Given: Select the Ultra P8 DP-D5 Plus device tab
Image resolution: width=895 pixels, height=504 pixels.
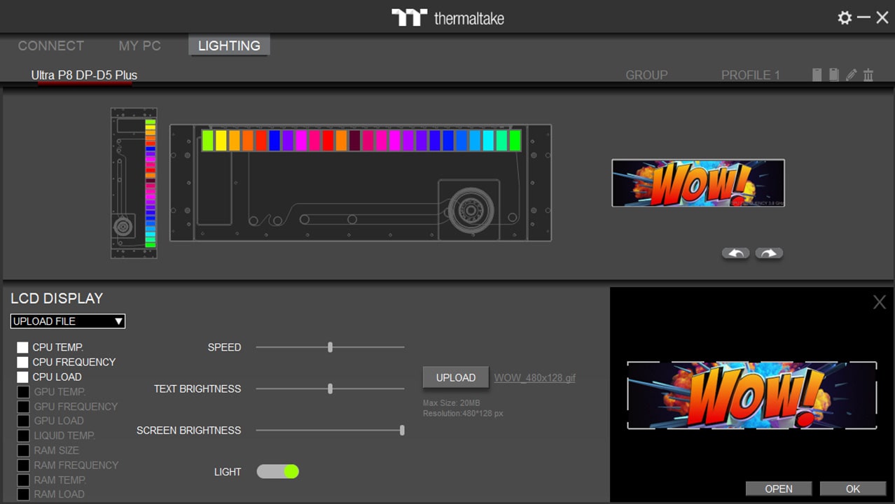Looking at the screenshot, I should tap(84, 75).
